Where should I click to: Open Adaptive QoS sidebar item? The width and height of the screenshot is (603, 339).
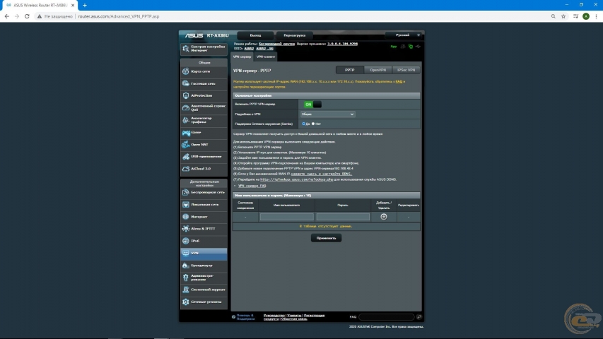[204, 108]
